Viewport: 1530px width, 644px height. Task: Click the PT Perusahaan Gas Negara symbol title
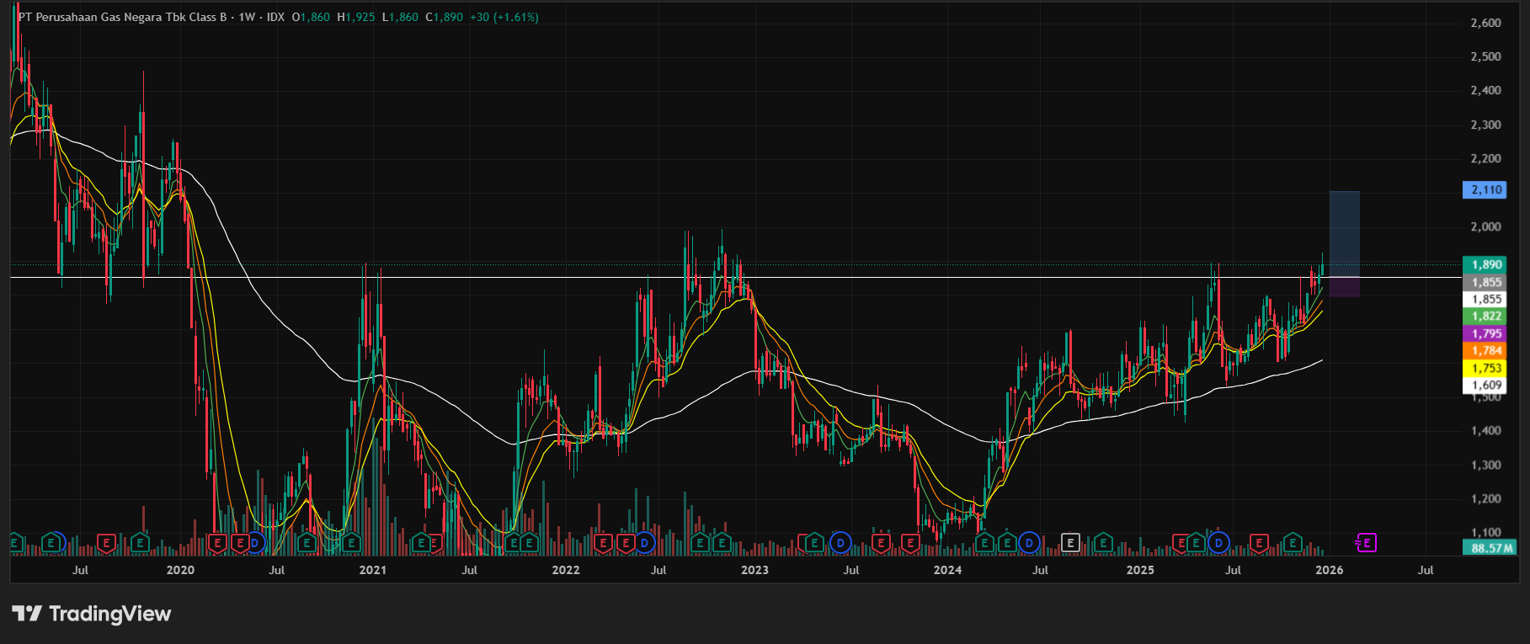click(122, 17)
